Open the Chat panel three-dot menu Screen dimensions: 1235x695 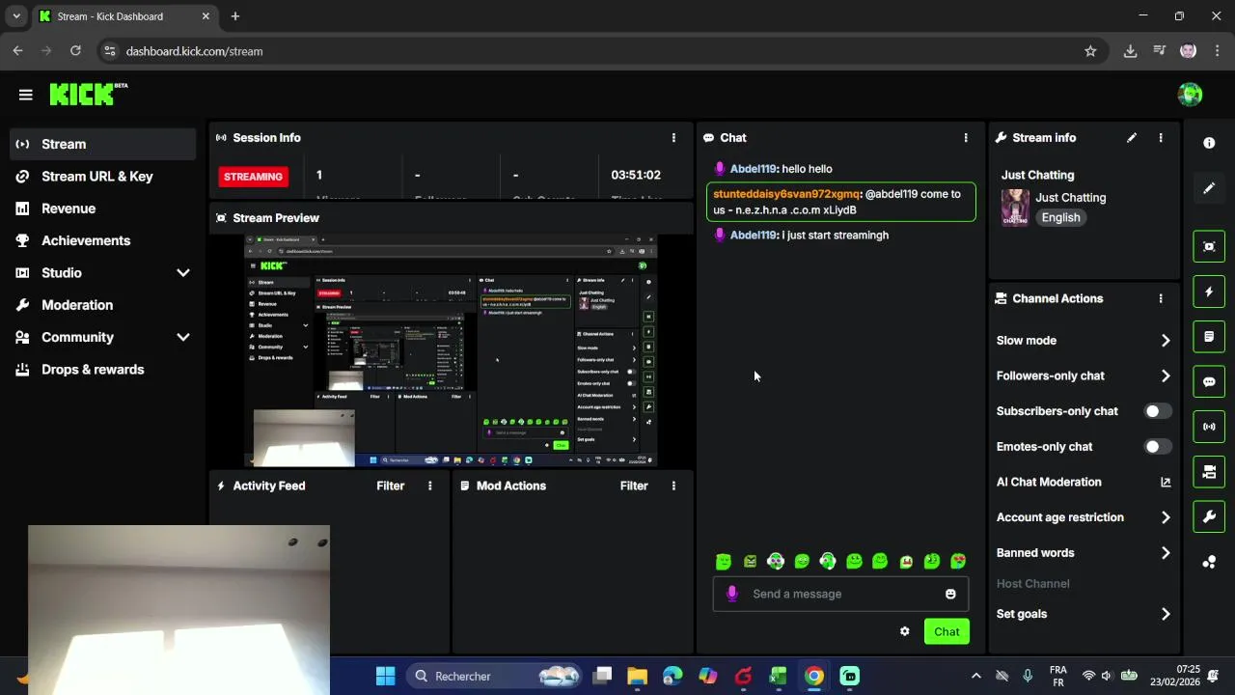[x=966, y=138]
